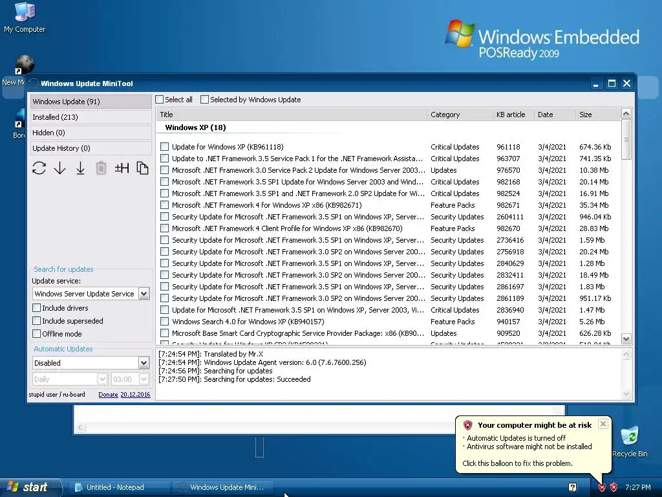
Task: Select the Update History (0) tab
Action: click(91, 148)
